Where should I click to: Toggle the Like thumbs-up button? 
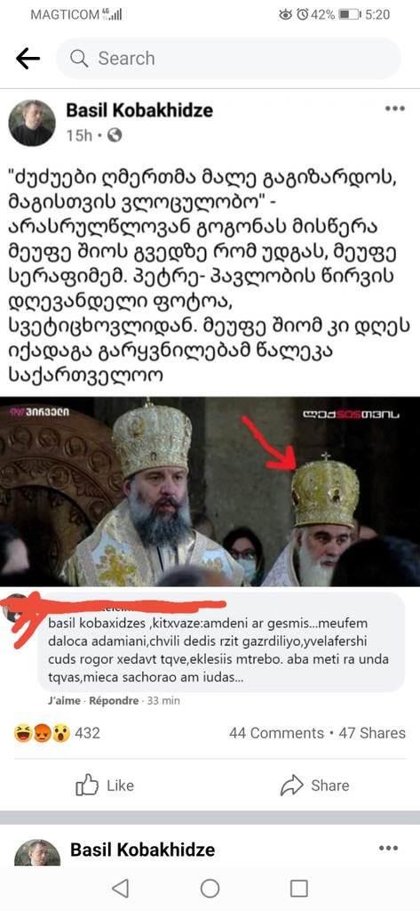[x=105, y=786]
